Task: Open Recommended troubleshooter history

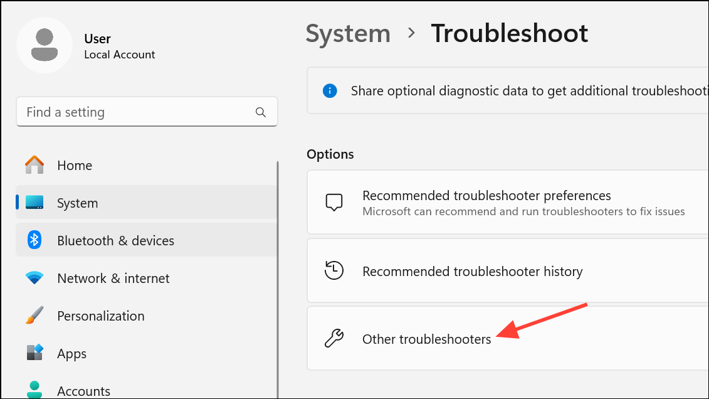Action: pos(508,270)
